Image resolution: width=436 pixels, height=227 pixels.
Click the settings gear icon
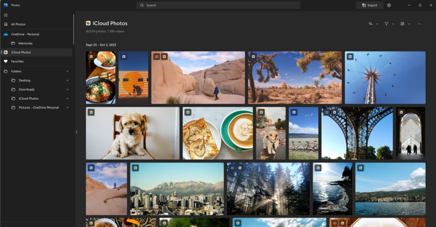pos(389,5)
